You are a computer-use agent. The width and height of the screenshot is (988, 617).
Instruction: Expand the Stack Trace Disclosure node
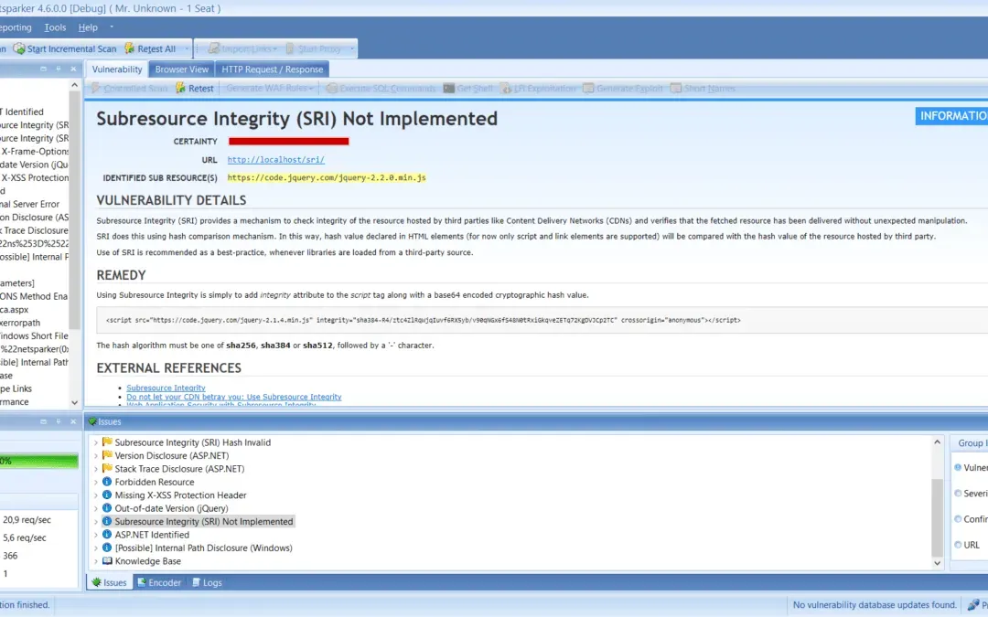pyautogui.click(x=96, y=469)
